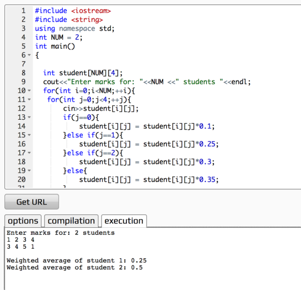Fold the else-if block at line 15
301x290 pixels.
[29, 135]
